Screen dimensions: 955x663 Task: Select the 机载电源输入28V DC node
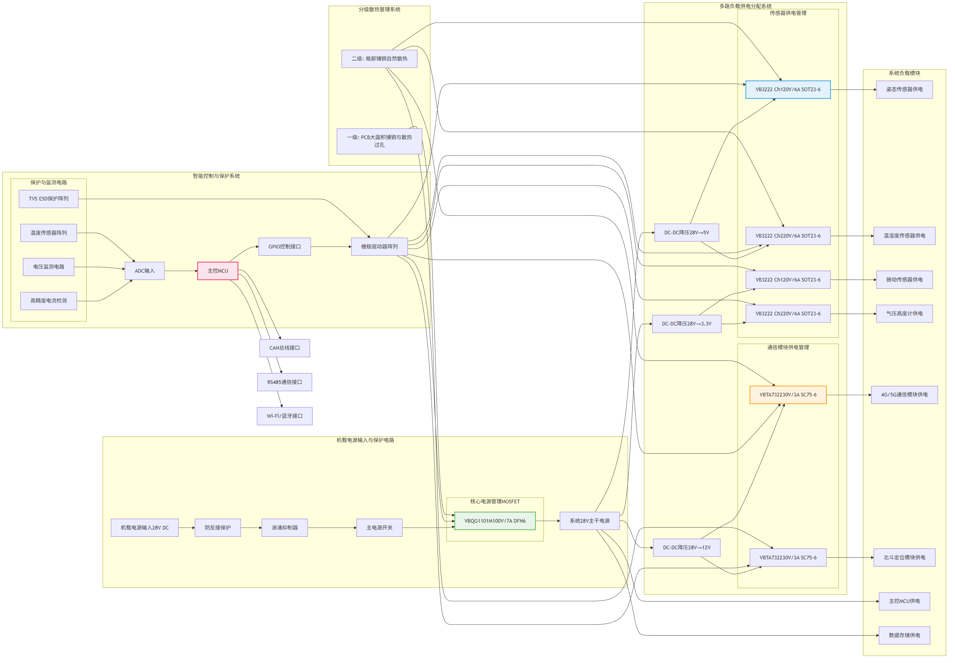[x=144, y=527]
